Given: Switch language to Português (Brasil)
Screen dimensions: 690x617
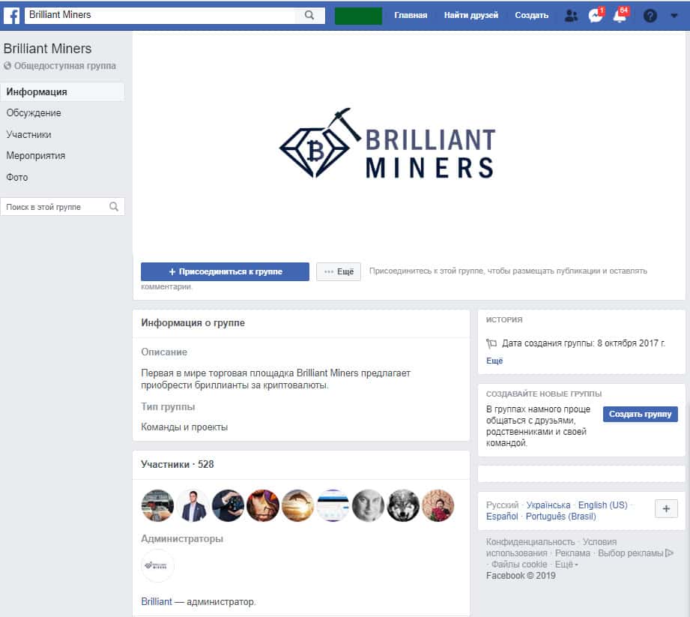Looking at the screenshot, I should (x=561, y=516).
